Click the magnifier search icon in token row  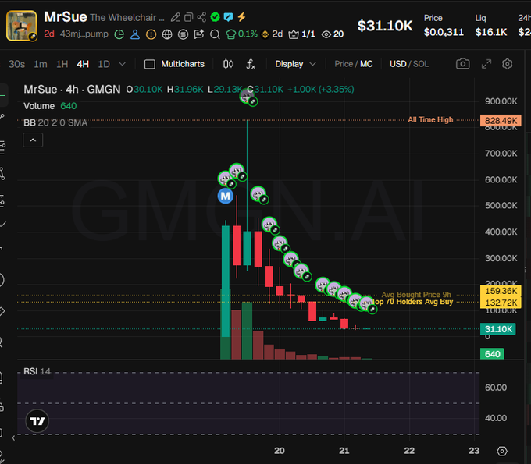[x=215, y=34]
